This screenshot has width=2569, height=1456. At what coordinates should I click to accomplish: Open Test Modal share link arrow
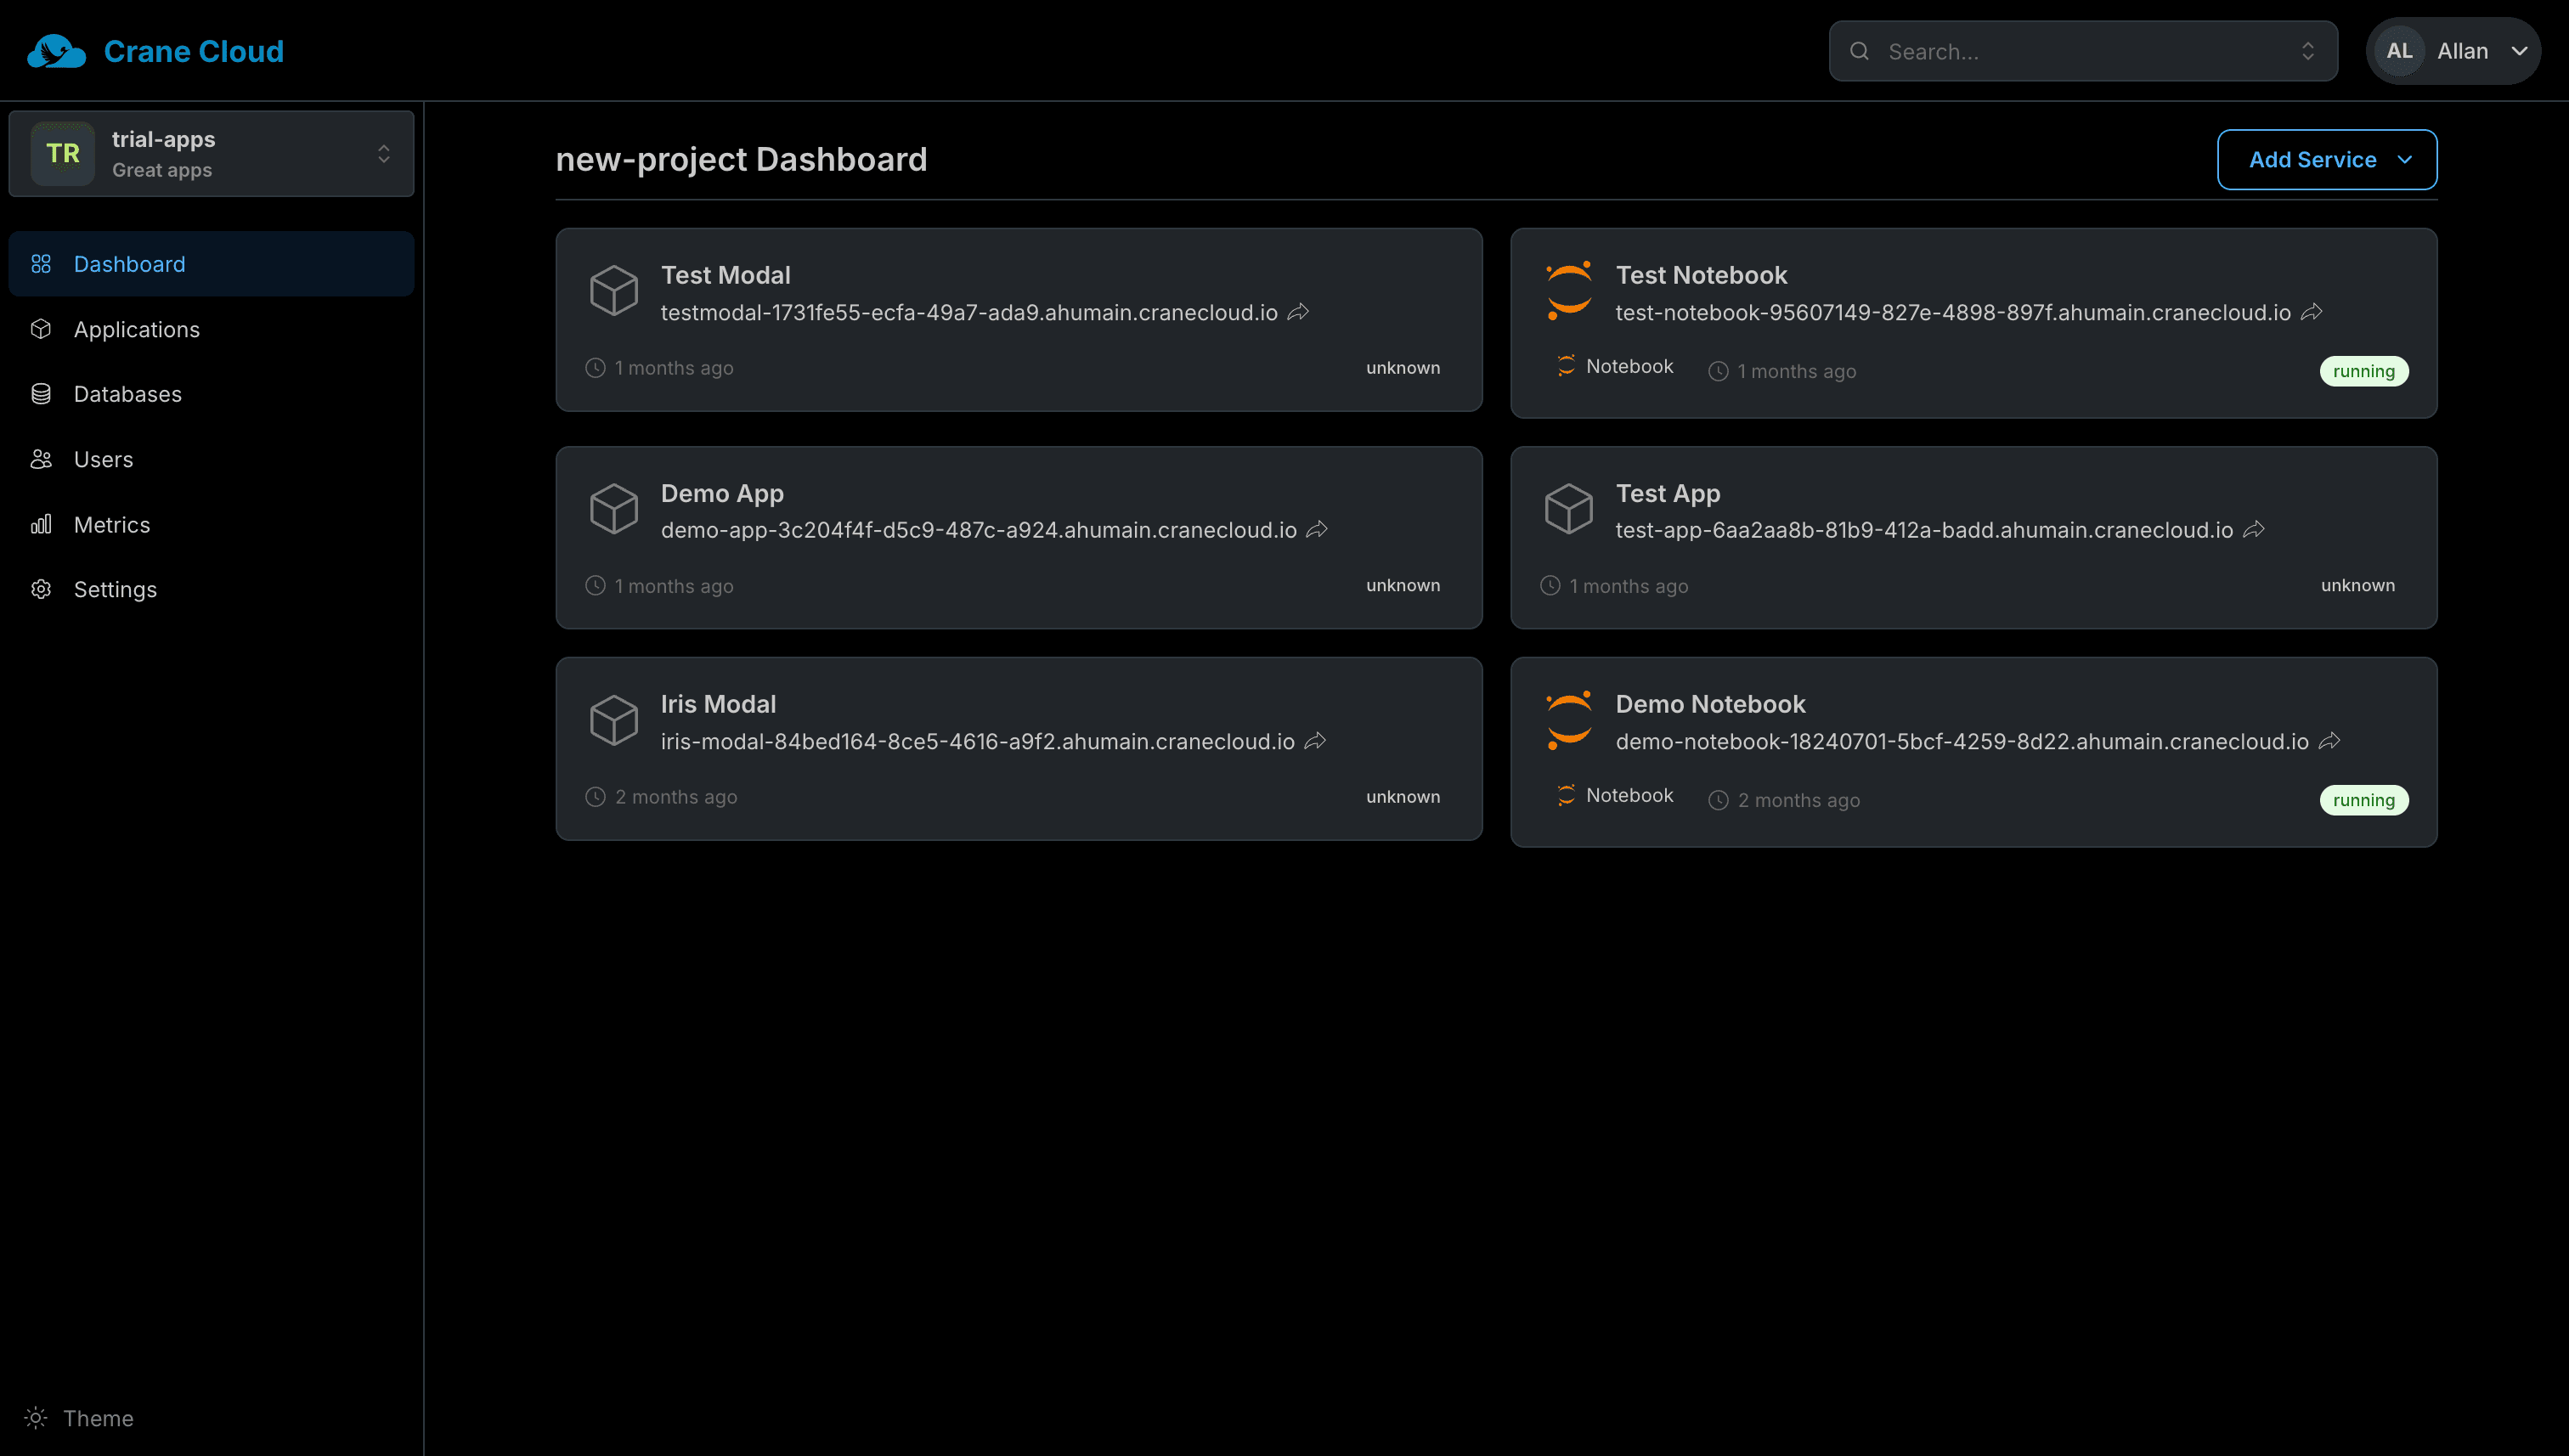pyautogui.click(x=1298, y=313)
